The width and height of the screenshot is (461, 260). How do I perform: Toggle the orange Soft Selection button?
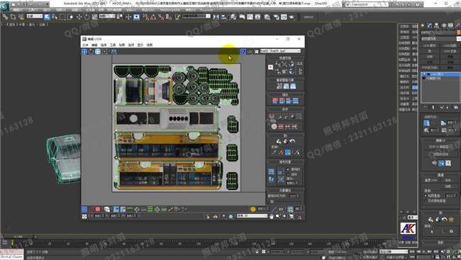253,209
